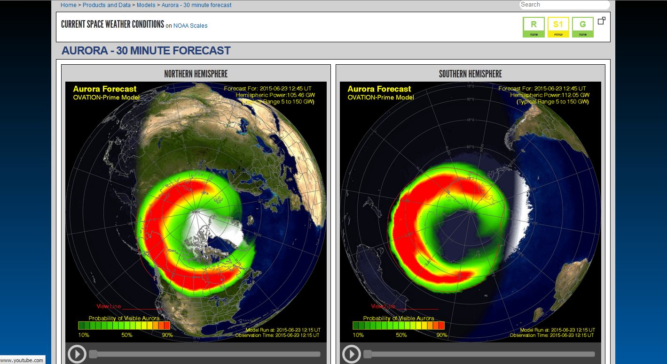Image resolution: width=667 pixels, height=364 pixels.
Task: Click the Southern Hemisphere aurora forecast map
Action: tap(471, 212)
